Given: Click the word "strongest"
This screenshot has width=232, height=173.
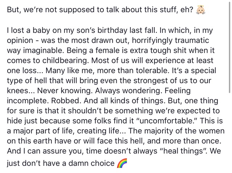Looking at the screenshot, I should pyautogui.click(x=150, y=81).
